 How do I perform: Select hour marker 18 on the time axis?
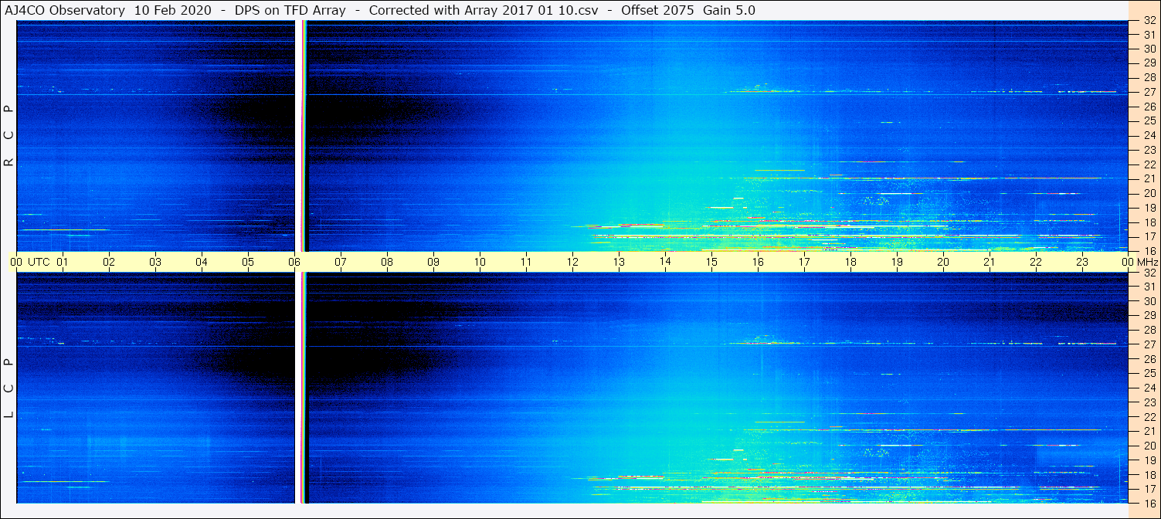(x=850, y=262)
